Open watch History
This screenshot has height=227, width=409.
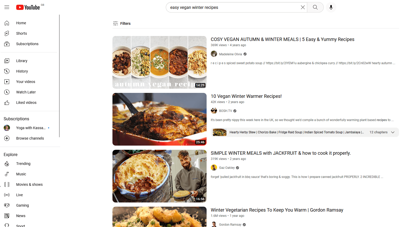tap(29, 71)
